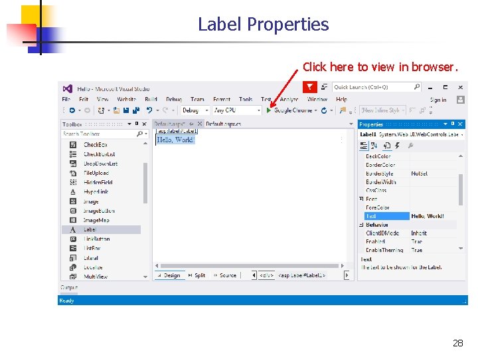Image resolution: width=478 pixels, height=359 pixels.
Task: Click the asp:Label#Label1 breadcrumb tag
Action: [302, 275]
